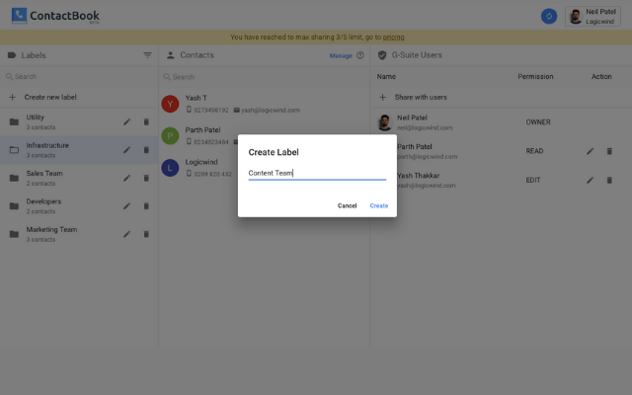Follow the pricing link in banner
This screenshot has width=632, height=395.
tap(393, 38)
